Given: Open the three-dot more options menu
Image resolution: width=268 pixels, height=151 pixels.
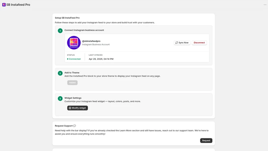Looking at the screenshot, I should (265, 5).
